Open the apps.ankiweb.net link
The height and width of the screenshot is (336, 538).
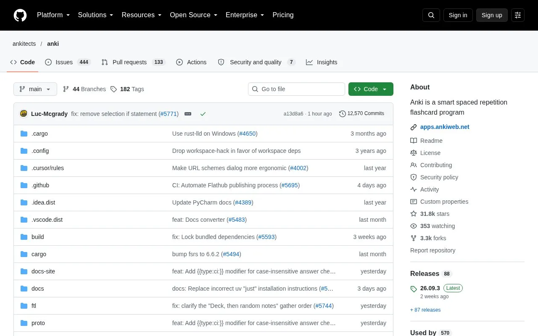click(445, 127)
